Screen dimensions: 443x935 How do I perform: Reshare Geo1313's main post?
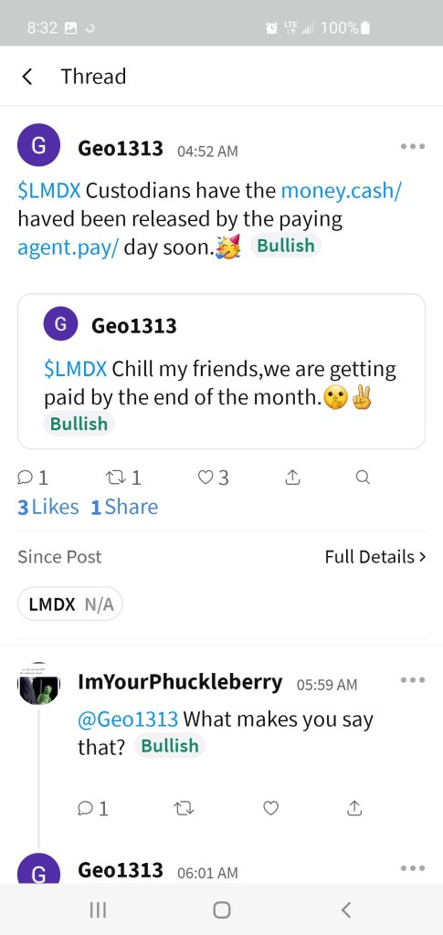pos(122,478)
